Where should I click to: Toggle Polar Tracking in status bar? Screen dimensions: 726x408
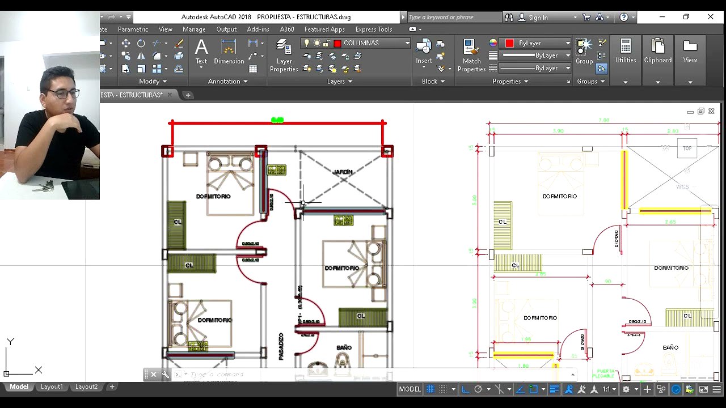tap(478, 389)
